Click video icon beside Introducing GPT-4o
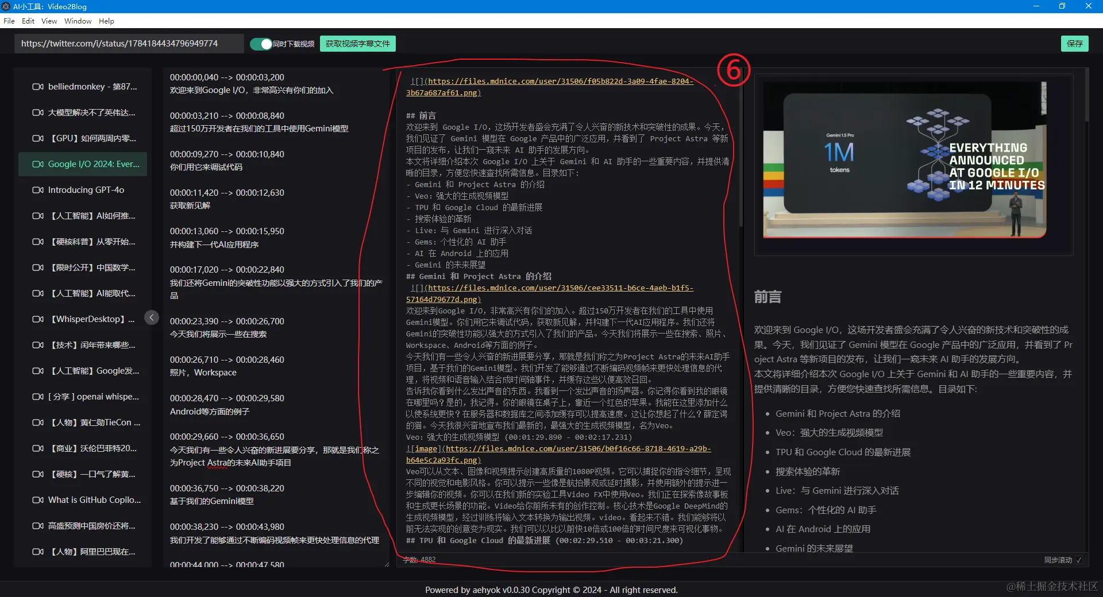The image size is (1103, 597). tap(38, 190)
